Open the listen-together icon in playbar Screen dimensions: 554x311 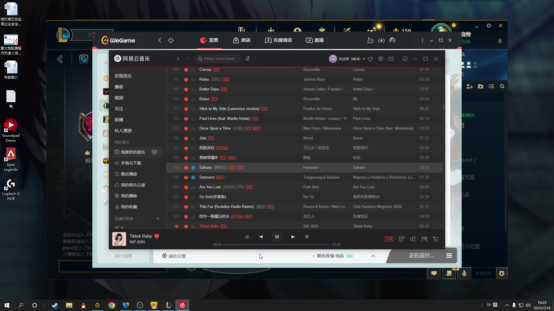(424, 239)
